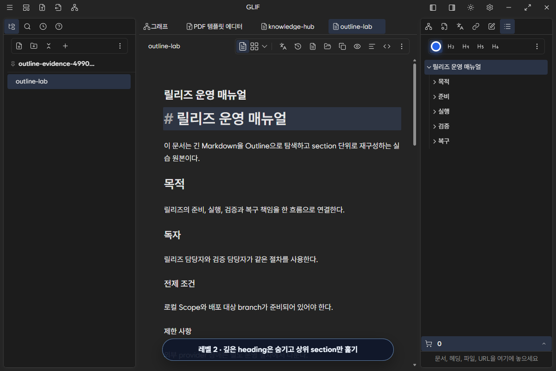The height and width of the screenshot is (371, 556).
Task: Select the outline-evidence-4990 workspace title
Action: (57, 64)
